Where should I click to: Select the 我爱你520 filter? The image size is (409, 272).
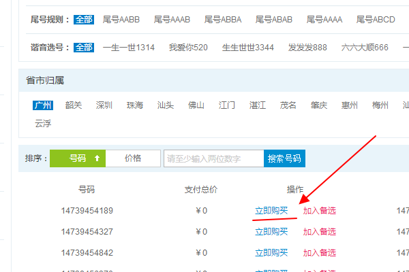(x=188, y=48)
